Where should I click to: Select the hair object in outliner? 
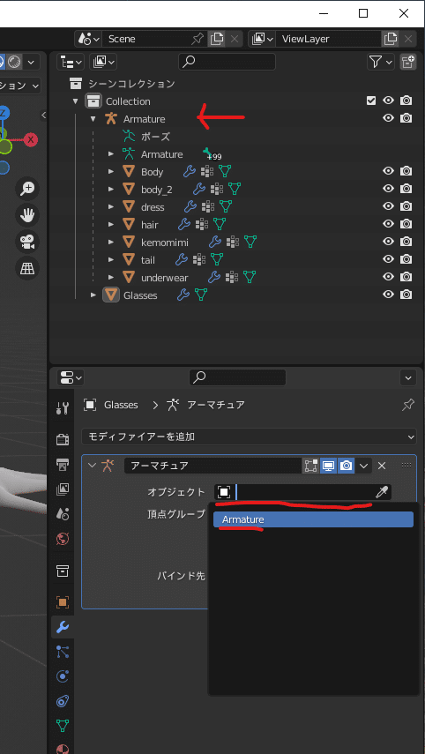150,225
